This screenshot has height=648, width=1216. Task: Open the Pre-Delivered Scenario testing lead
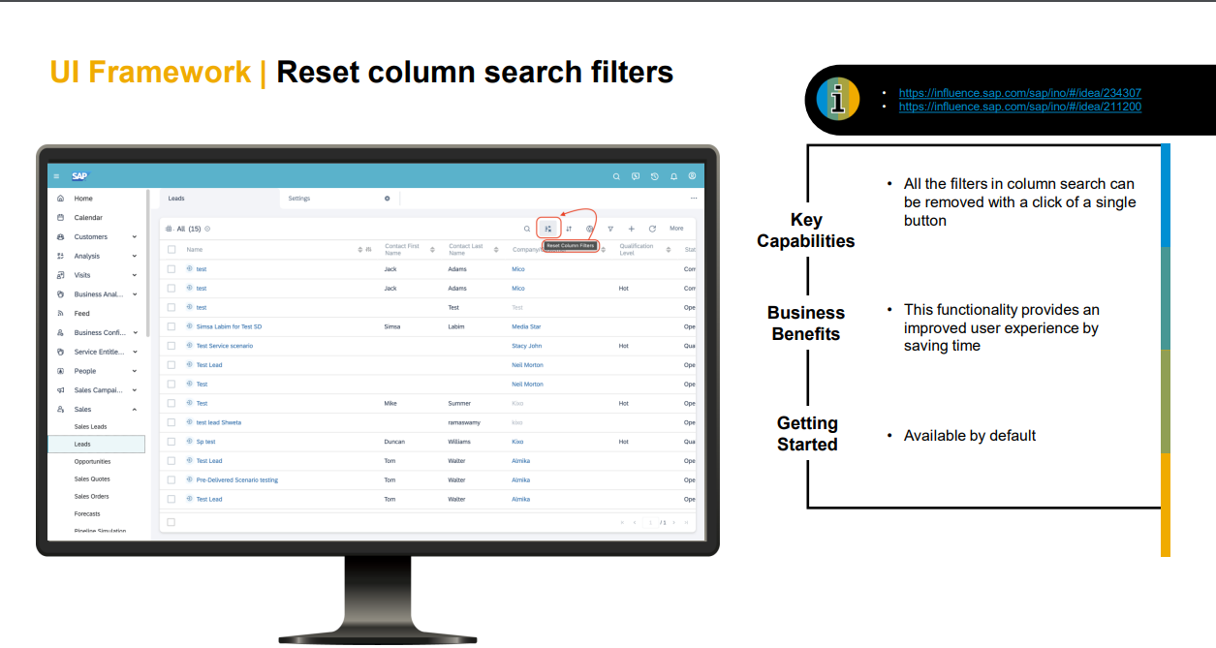(237, 480)
